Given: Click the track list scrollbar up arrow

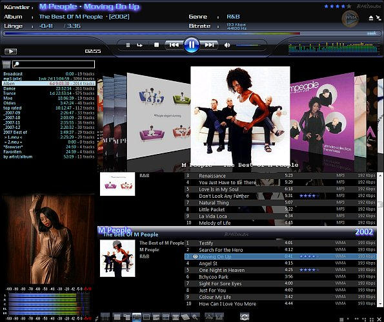Looking at the screenshot, I should tap(380, 175).
